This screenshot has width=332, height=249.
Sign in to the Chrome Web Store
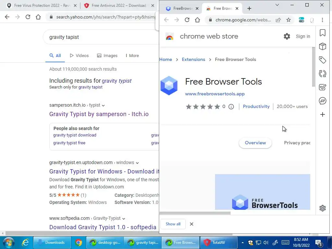pos(303,36)
